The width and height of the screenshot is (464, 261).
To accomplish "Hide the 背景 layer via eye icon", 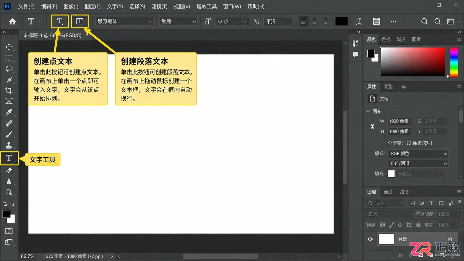I will (370, 239).
